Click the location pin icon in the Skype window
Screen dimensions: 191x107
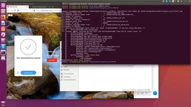(x=146, y=93)
